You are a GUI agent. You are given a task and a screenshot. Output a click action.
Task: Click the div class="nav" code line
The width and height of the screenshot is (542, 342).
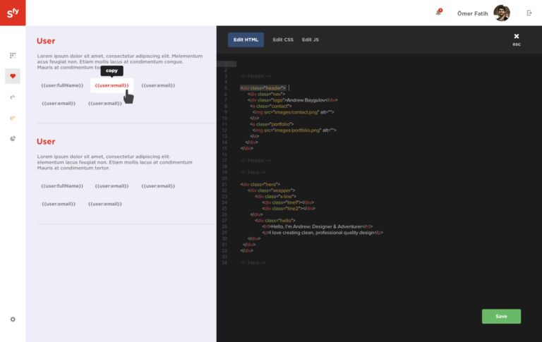[266, 94]
